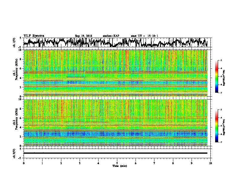Select the ch.1 colorbar label "log(PSD)(V²/Hz)"

pyautogui.click(x=224, y=78)
